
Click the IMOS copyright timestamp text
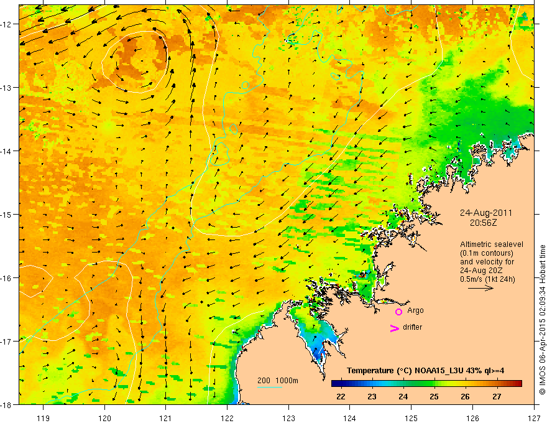543,320
